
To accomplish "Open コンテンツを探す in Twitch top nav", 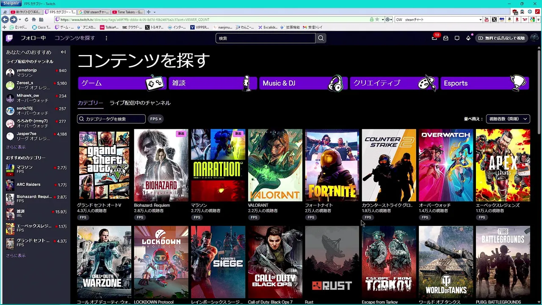I will coord(75,38).
